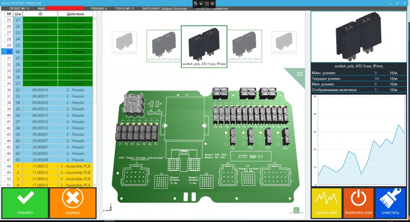Click Display layout adorners debug toolbar icon
Image resolution: width=410 pixels, height=222 pixels.
coord(207,4)
